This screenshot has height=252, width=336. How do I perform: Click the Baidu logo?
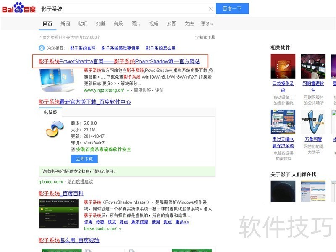coord(19,8)
